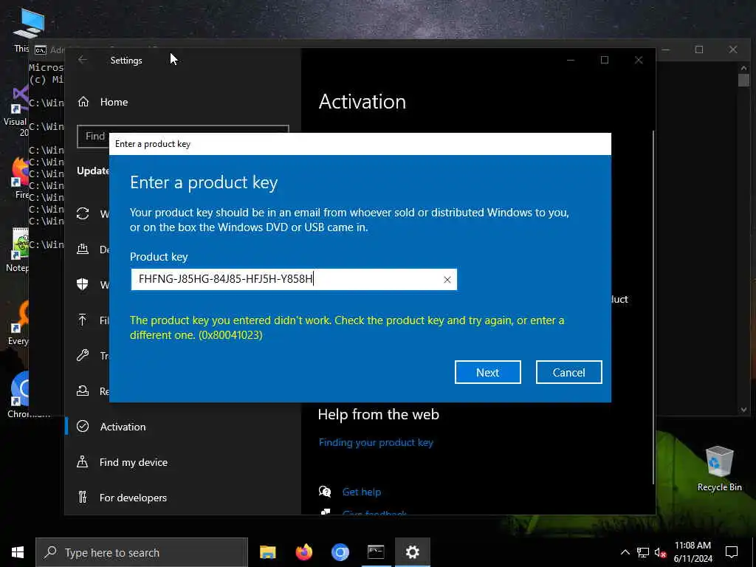Click the Command Prompt window scrollbar up arrow
Image resolution: width=756 pixels, height=567 pixels.
coord(743,67)
